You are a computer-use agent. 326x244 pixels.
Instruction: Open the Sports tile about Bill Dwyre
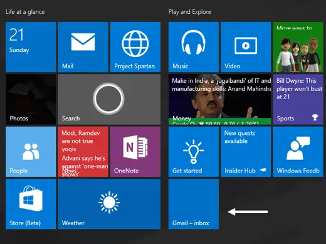pos(298,99)
